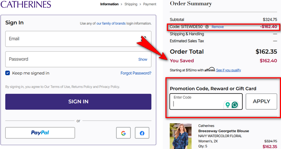Show the password text
The width and height of the screenshot is (281, 149).
pyautogui.click(x=143, y=59)
